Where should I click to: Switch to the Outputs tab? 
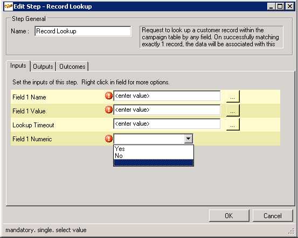[43, 67]
